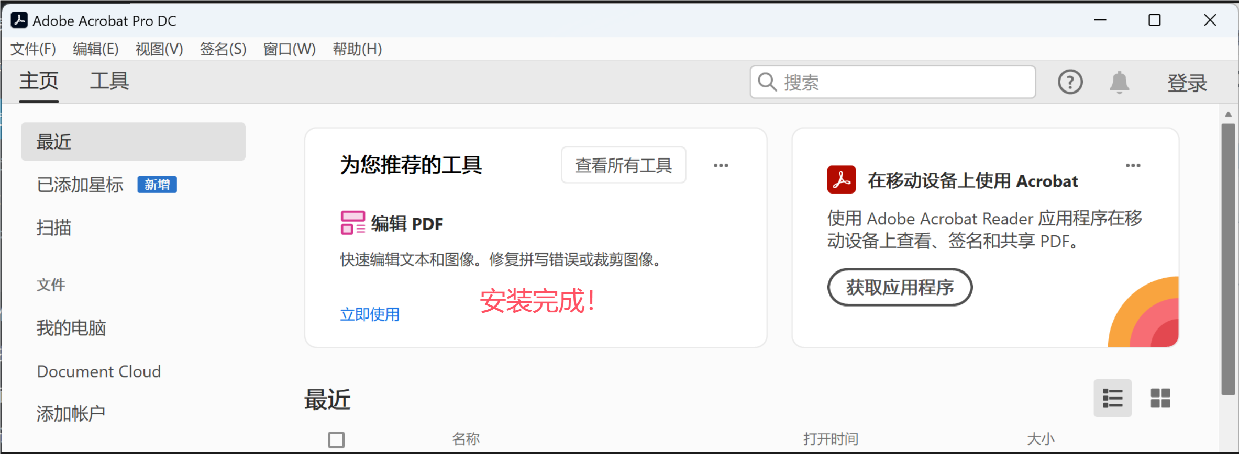Minimize the Acrobat window
1239x454 pixels.
tap(1100, 20)
